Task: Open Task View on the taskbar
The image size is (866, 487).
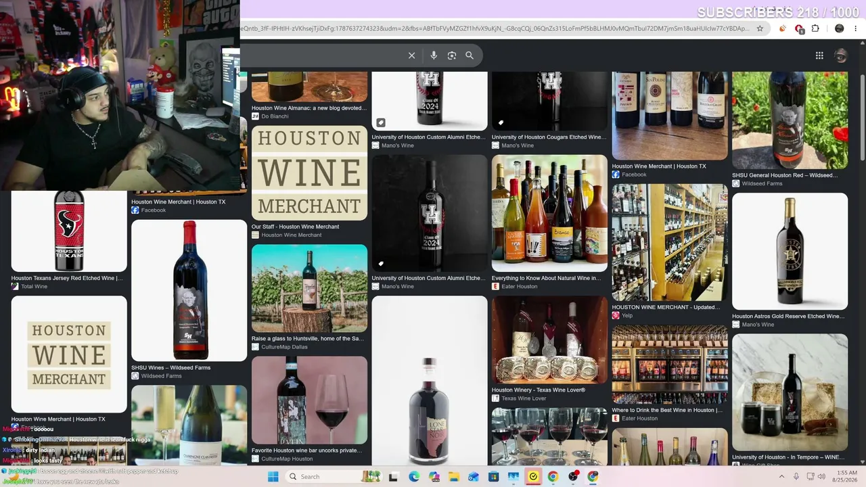Action: (393, 477)
